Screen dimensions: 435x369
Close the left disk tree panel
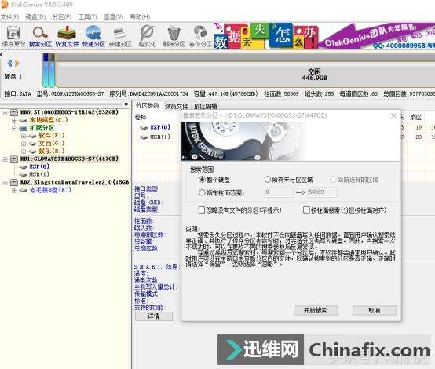(126, 104)
